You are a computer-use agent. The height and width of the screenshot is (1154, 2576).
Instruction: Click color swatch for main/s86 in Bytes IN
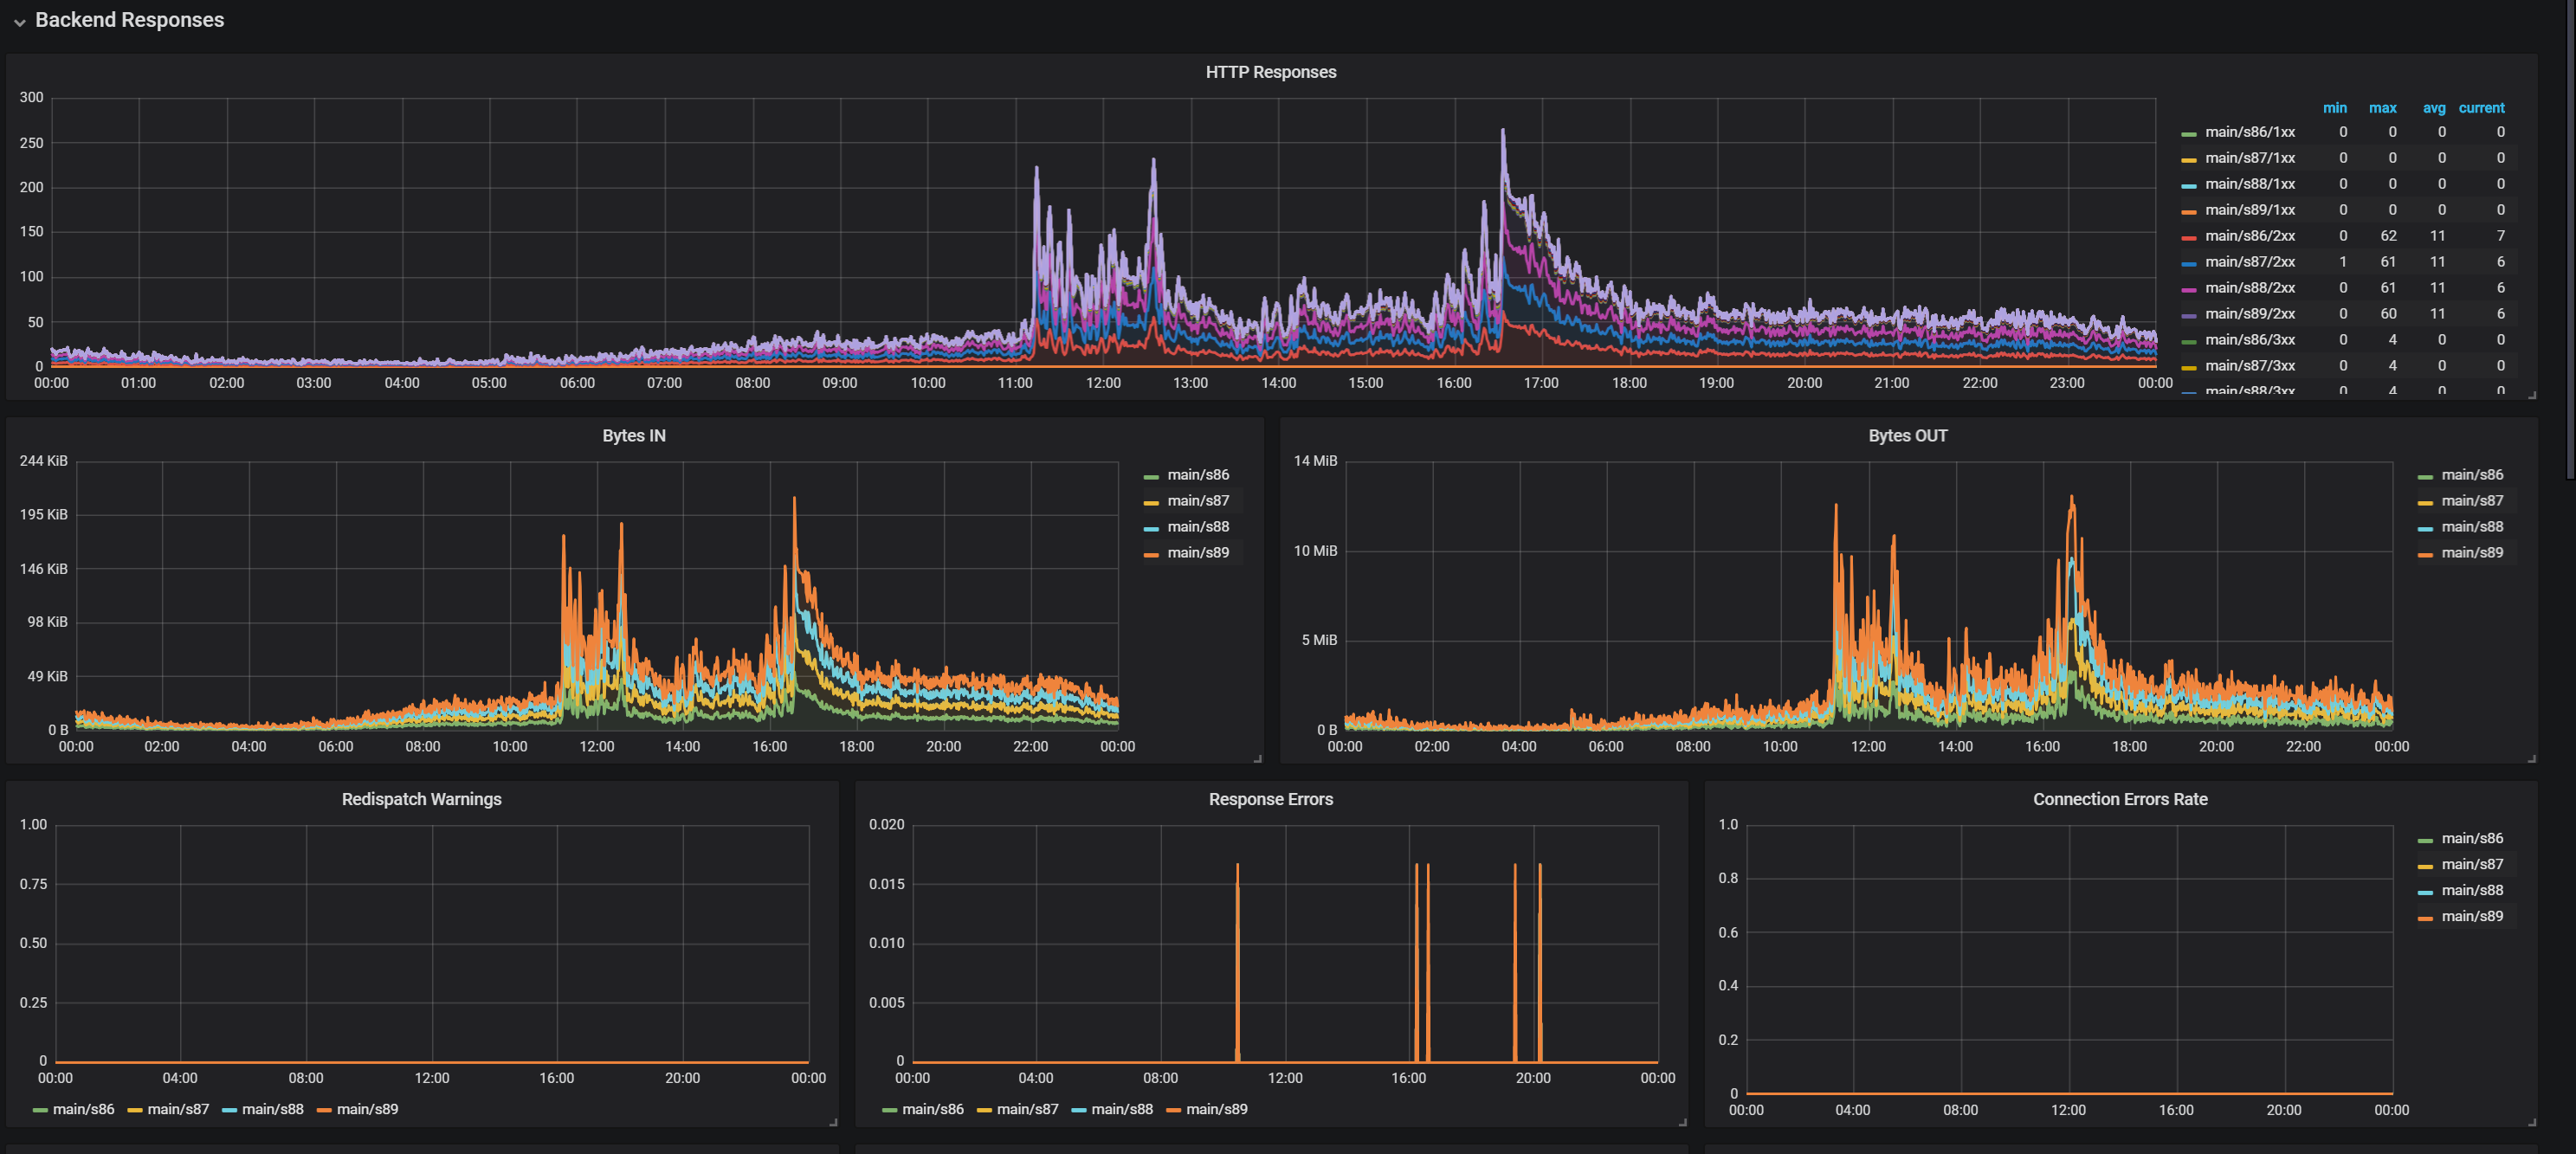click(1151, 476)
